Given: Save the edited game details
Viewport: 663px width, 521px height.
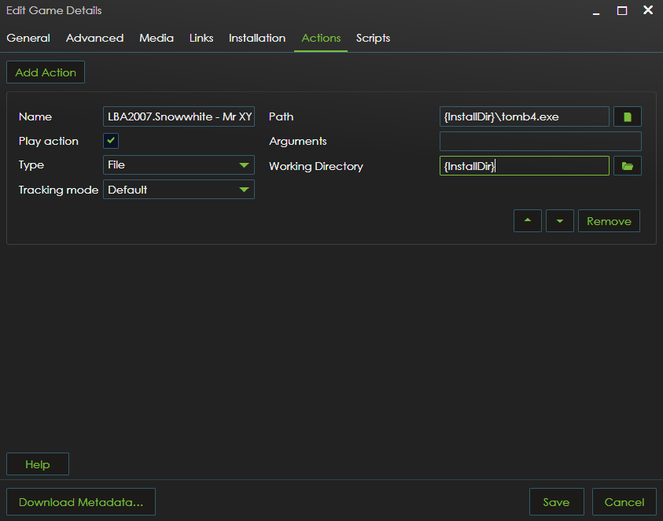Looking at the screenshot, I should pos(556,501).
